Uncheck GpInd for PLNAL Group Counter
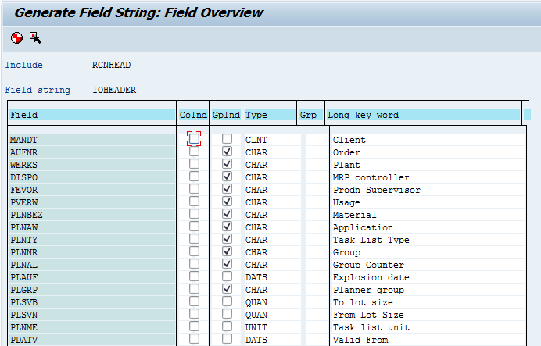 [227, 264]
